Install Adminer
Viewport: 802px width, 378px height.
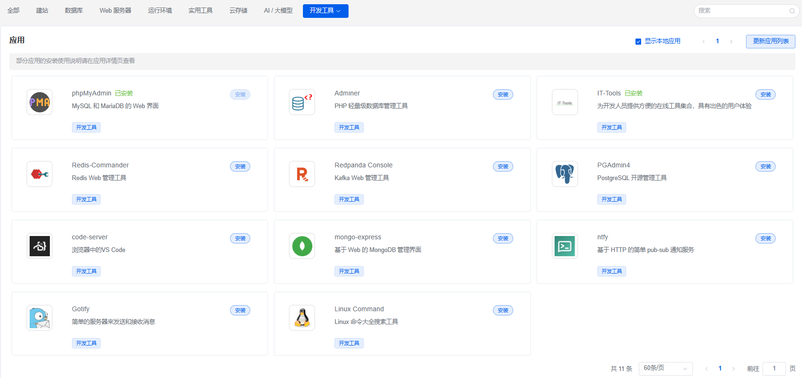[x=503, y=94]
